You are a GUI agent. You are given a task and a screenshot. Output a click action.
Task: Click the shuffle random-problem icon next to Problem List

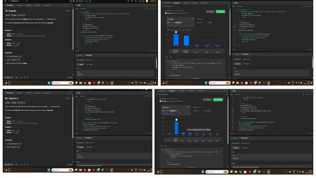coord(27,1)
